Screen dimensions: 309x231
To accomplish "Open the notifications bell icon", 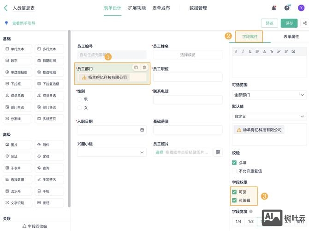I will 274,8.
